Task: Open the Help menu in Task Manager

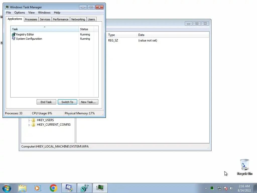Action: click(x=57, y=13)
